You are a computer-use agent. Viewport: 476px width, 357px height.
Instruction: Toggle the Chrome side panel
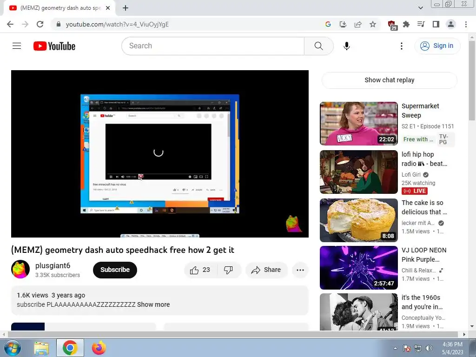pyautogui.click(x=436, y=24)
